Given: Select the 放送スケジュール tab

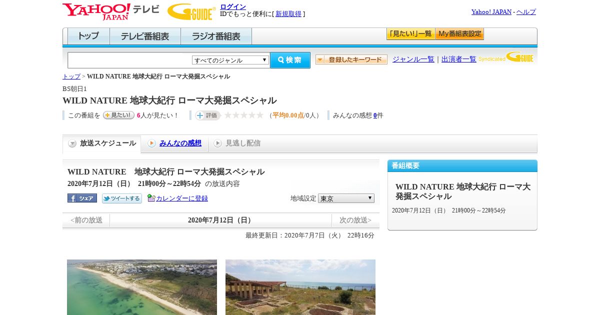Looking at the screenshot, I should (102, 143).
